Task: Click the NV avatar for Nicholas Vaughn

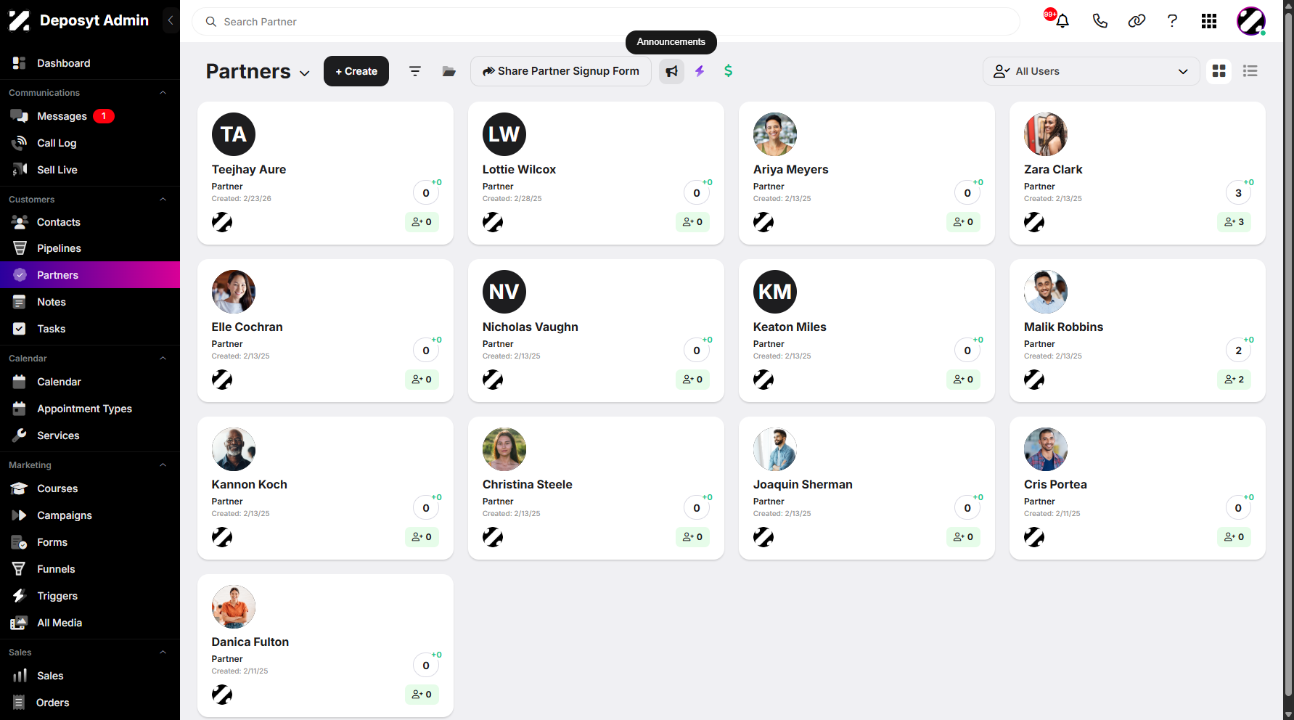Action: coord(504,292)
